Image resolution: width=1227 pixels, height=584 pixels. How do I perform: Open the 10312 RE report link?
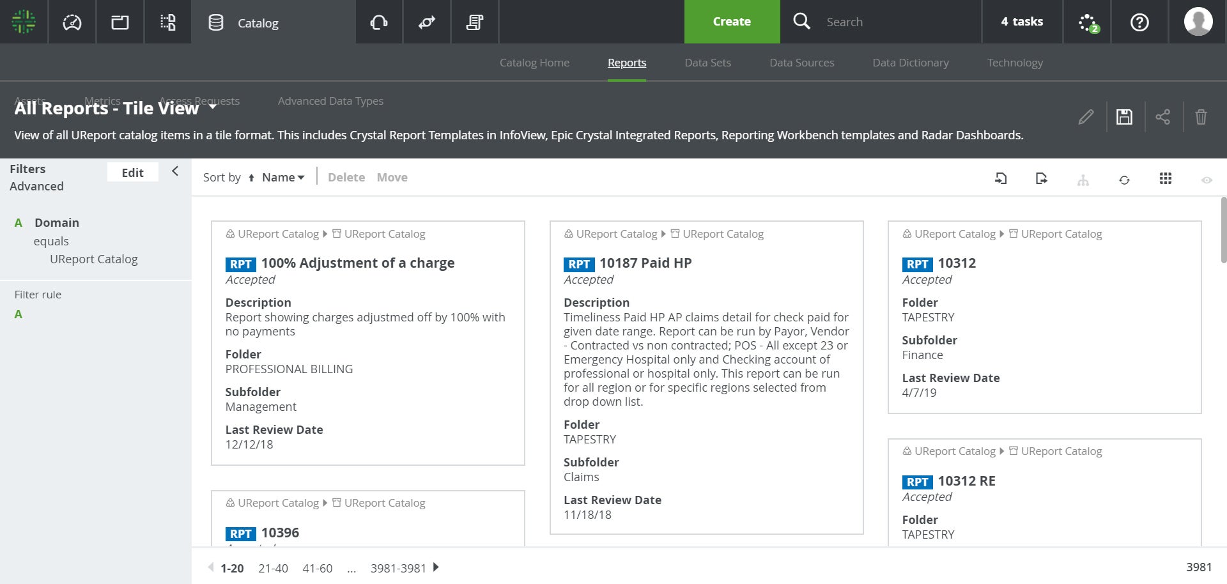click(x=966, y=481)
